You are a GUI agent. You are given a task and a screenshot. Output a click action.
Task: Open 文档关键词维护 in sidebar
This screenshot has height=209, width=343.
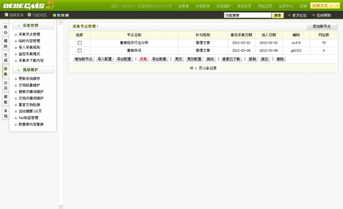point(31,98)
